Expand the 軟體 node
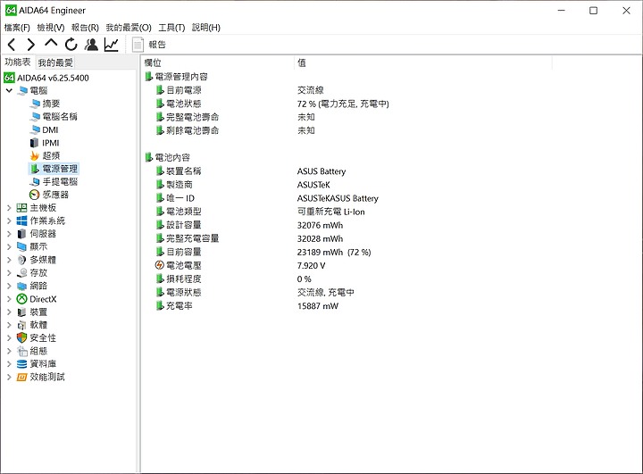The image size is (643, 474). 9,325
